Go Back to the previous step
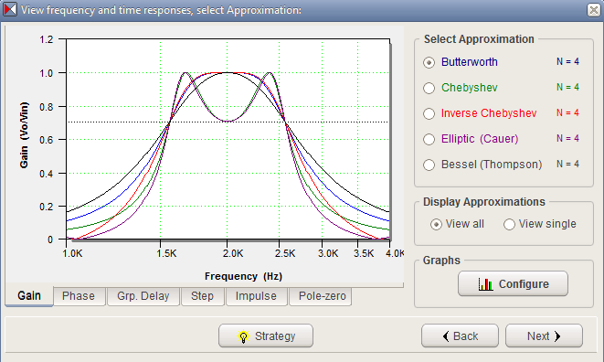 [460, 335]
